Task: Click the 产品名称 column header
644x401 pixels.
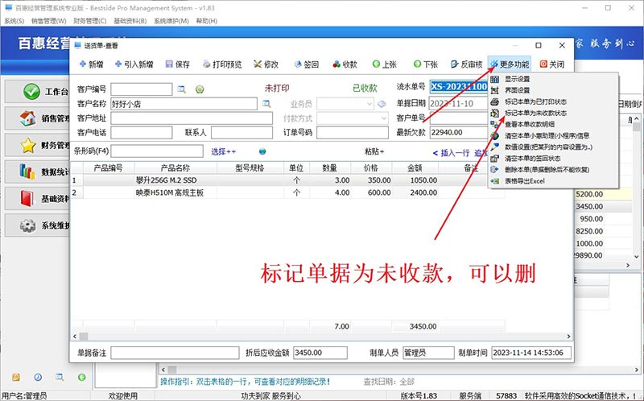Action: [175, 167]
